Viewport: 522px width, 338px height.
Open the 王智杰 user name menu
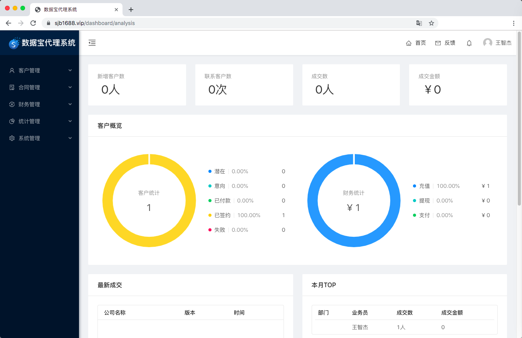tap(504, 43)
